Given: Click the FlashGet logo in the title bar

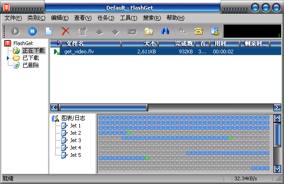Looking at the screenshot, I should coord(7,7).
